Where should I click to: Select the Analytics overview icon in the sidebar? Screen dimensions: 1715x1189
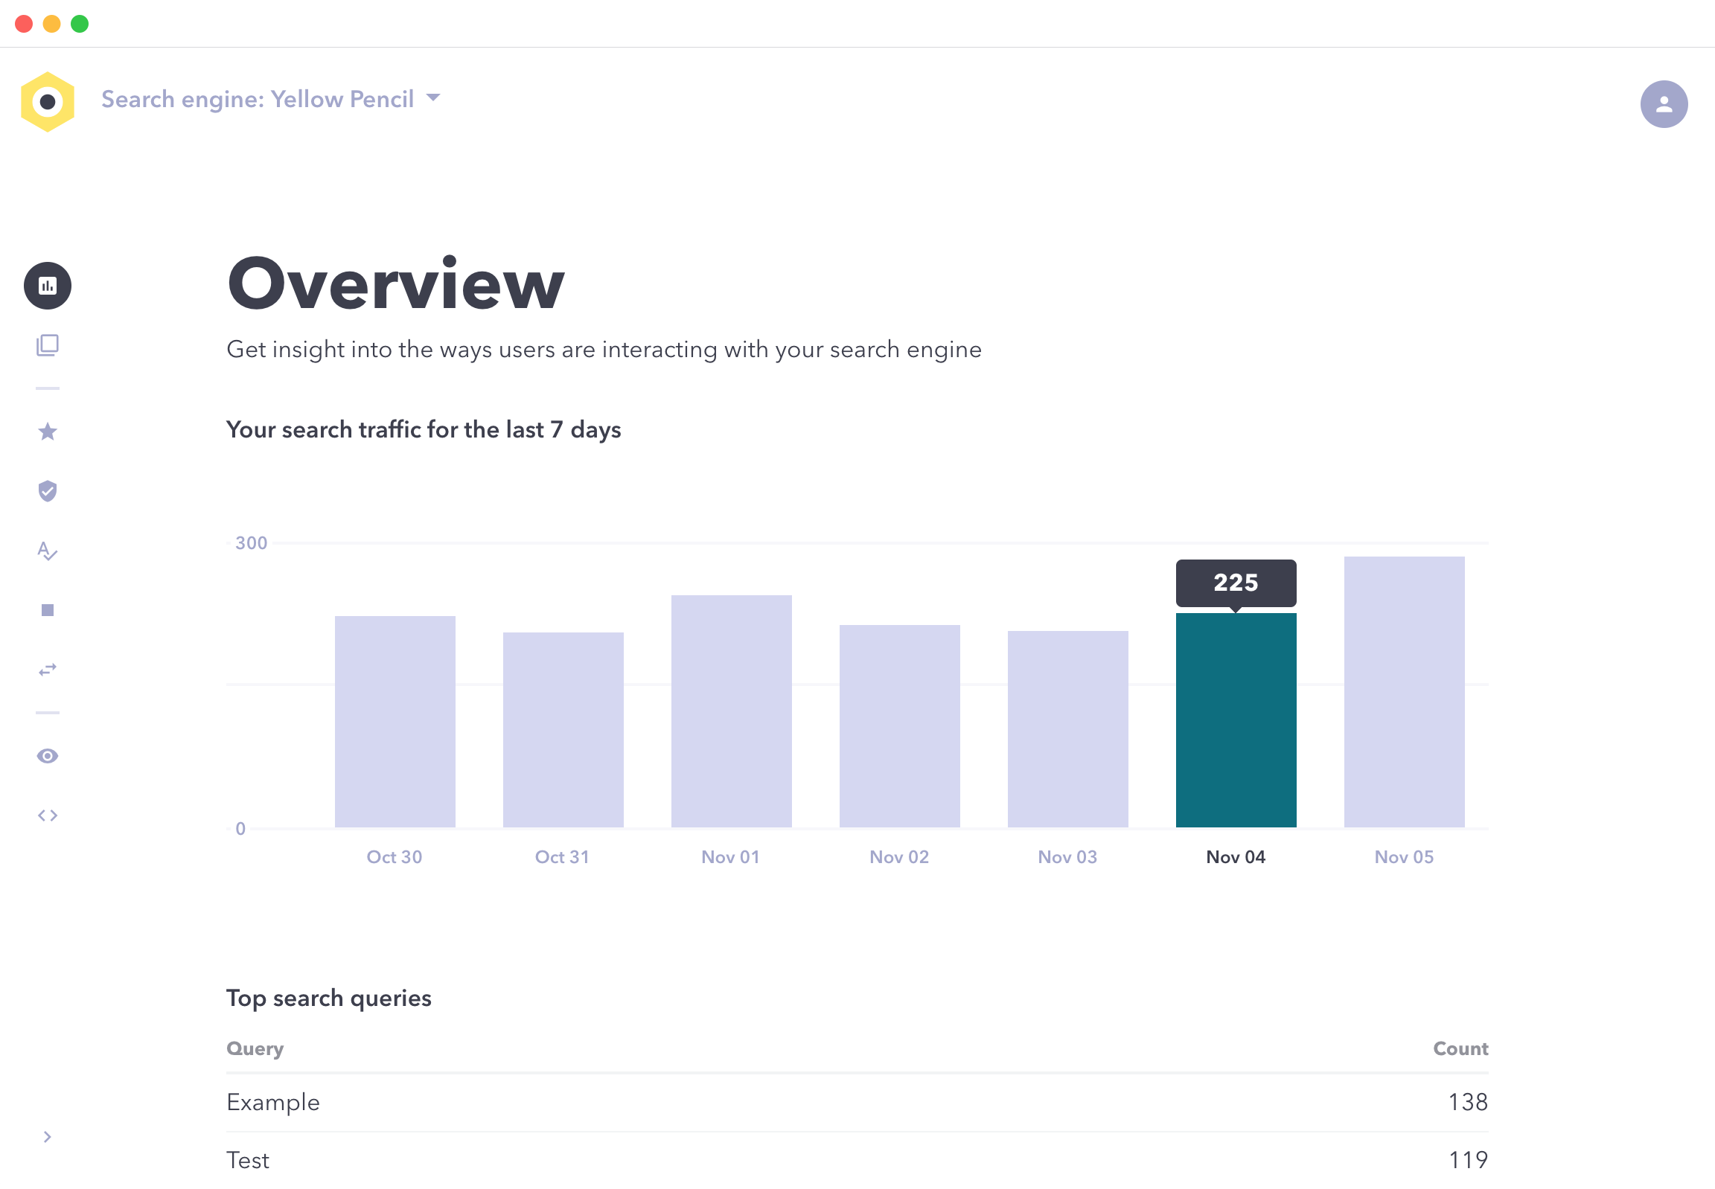(47, 286)
